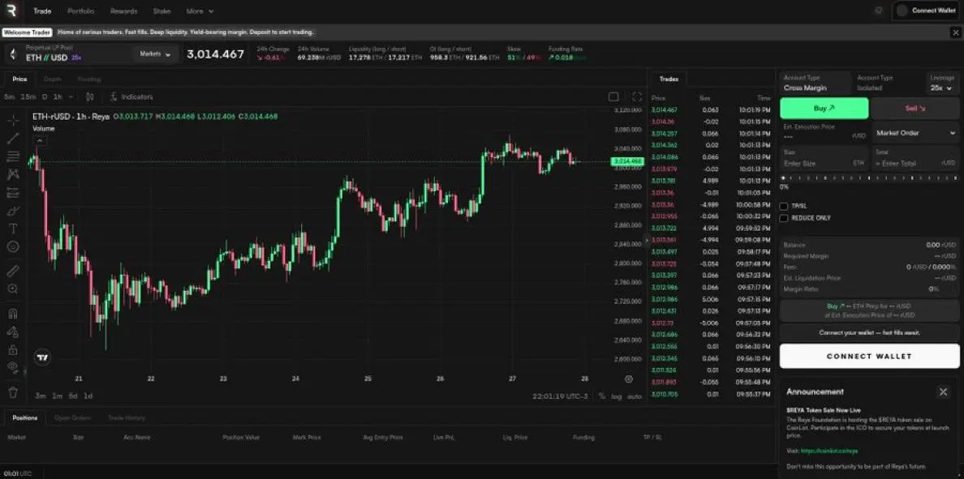Open the emoji icons drawing tool

pyautogui.click(x=12, y=247)
